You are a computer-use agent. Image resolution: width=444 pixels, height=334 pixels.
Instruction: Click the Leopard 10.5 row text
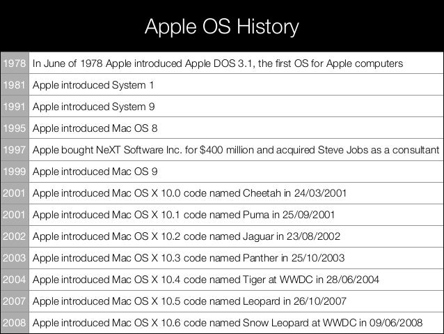tap(189, 301)
